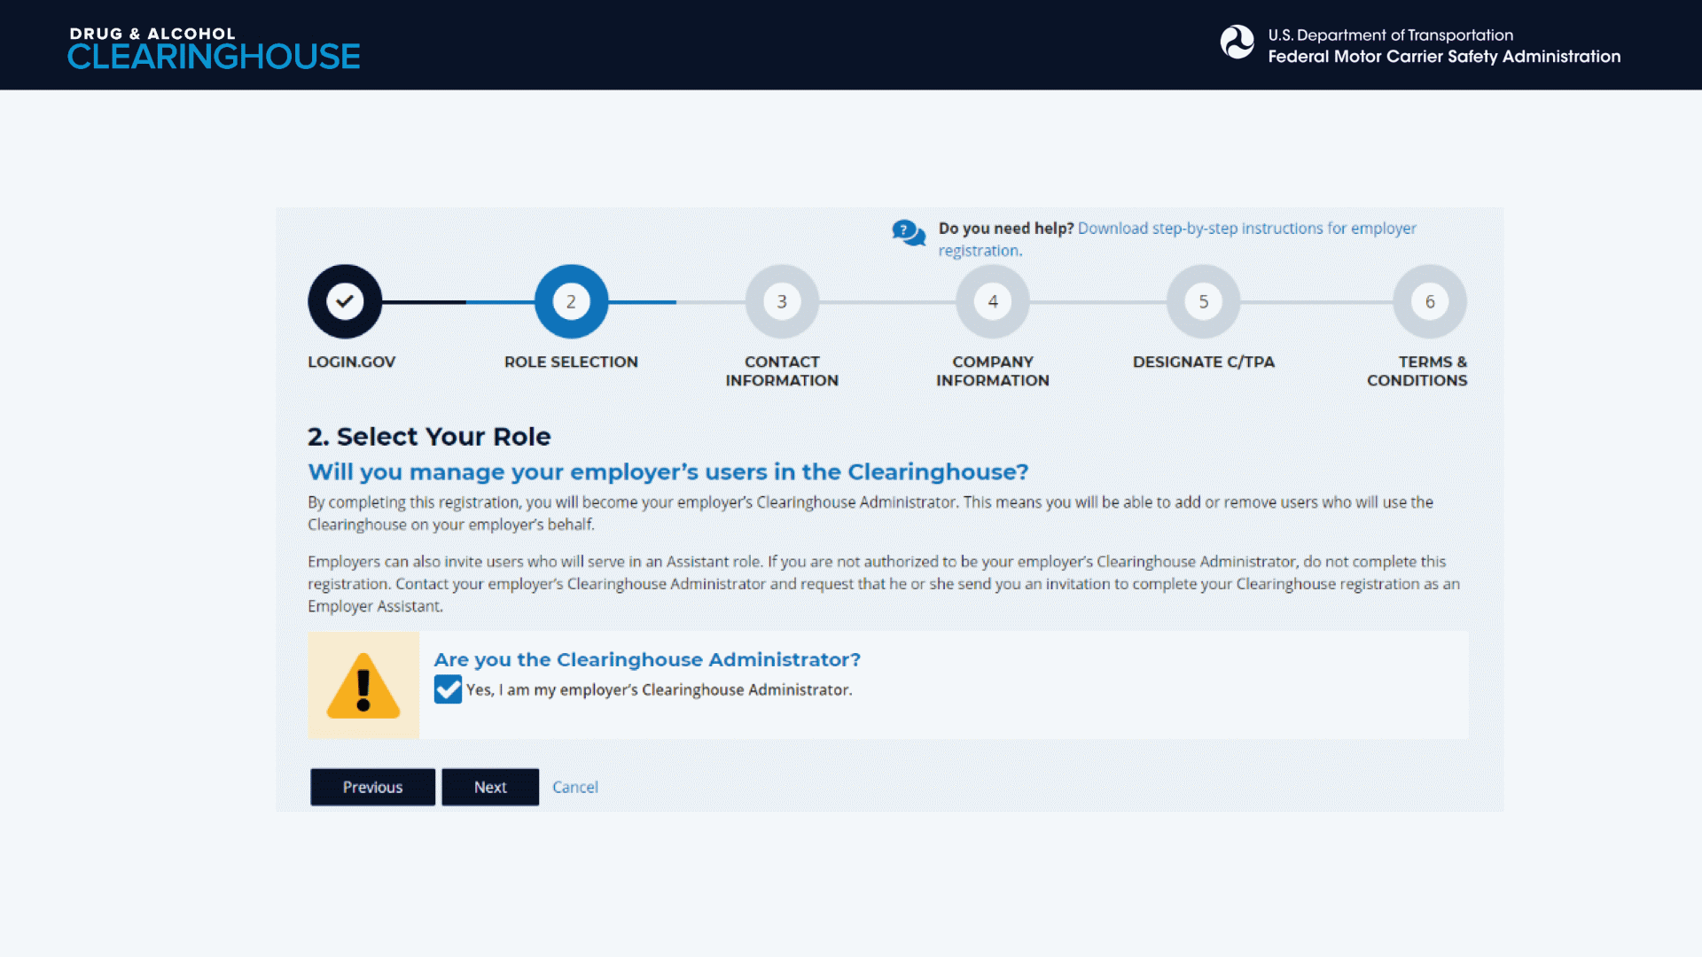Cancel the registration via the Cancel link
The image size is (1702, 957).
(574, 787)
